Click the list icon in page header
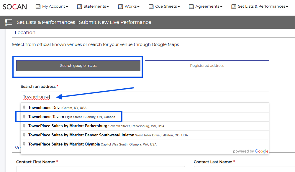Image resolution: width=295 pixels, height=172 pixels. pyautogui.click(x=9, y=22)
